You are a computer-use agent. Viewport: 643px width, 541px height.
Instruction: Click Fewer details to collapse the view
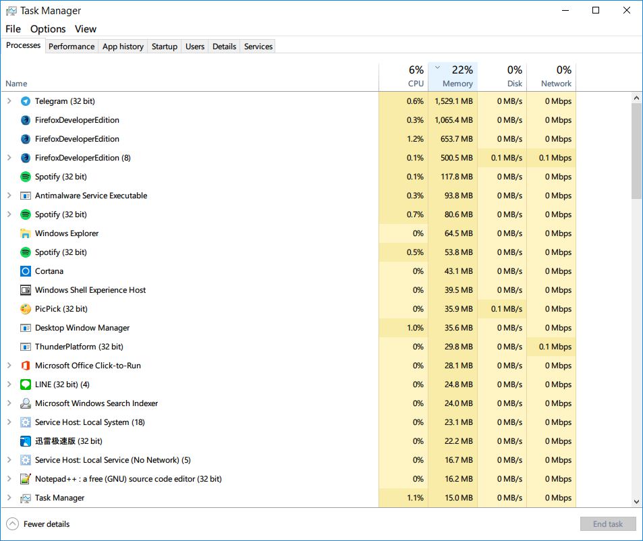[x=38, y=523]
